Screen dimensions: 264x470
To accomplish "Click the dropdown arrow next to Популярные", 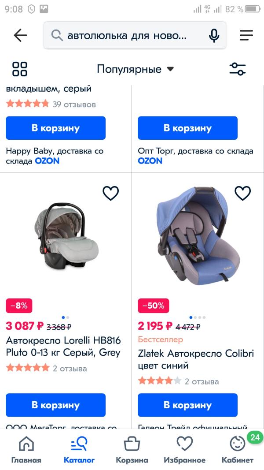I will pyautogui.click(x=170, y=69).
